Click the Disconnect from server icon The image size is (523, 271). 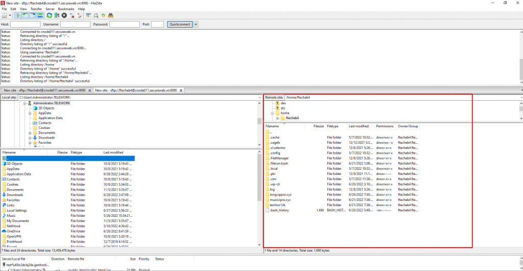click(72, 15)
